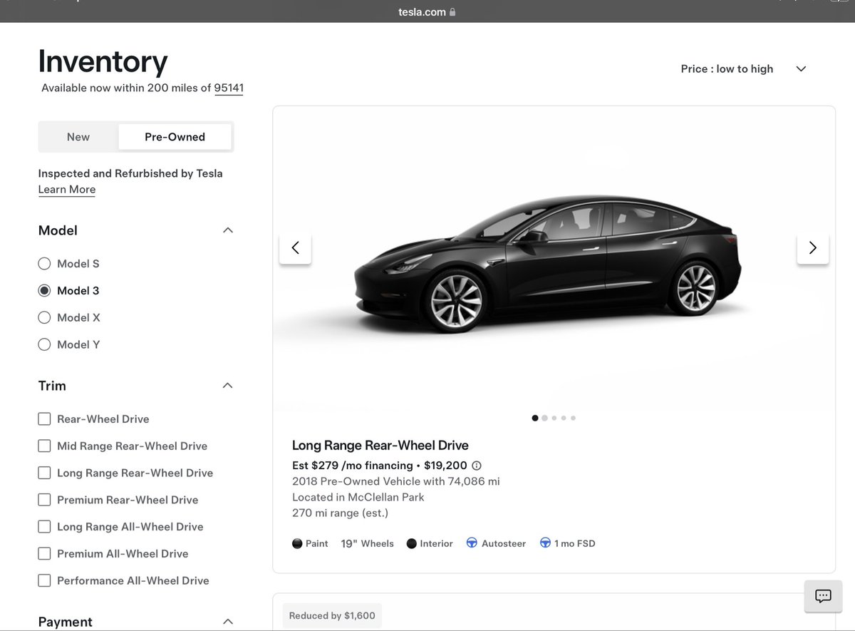The width and height of the screenshot is (855, 631).
Task: Open the Learn More link
Action: [x=67, y=190]
